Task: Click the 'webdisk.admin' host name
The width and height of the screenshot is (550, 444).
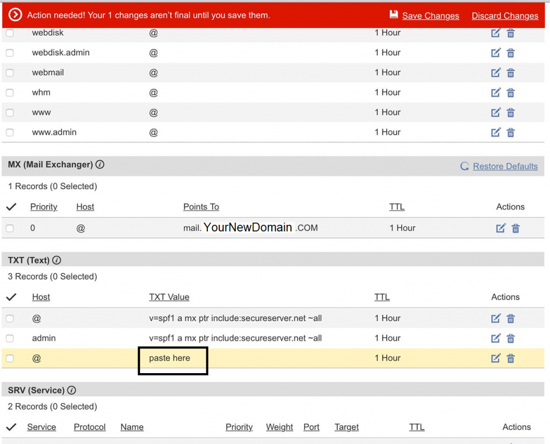Action: [x=61, y=53]
